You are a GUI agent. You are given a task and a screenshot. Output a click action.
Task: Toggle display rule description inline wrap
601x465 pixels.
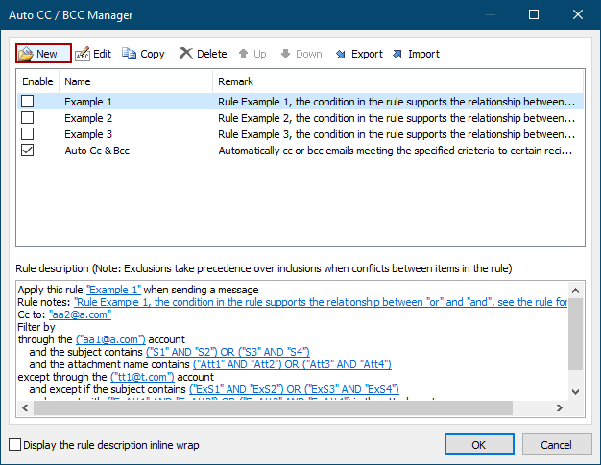14,445
